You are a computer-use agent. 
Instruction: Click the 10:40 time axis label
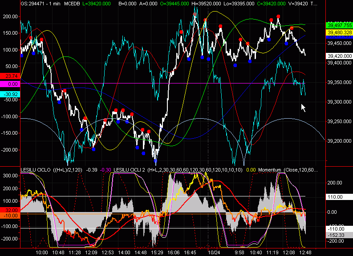(x=256, y=252)
